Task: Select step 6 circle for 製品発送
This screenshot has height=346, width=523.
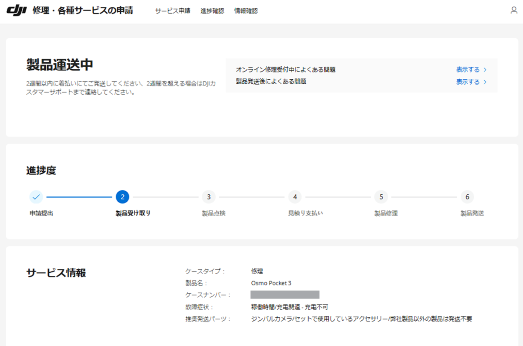Action: (467, 197)
